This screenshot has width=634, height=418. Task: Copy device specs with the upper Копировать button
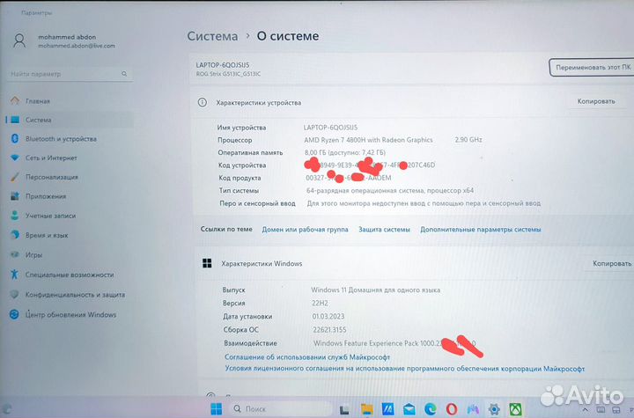[x=596, y=101]
